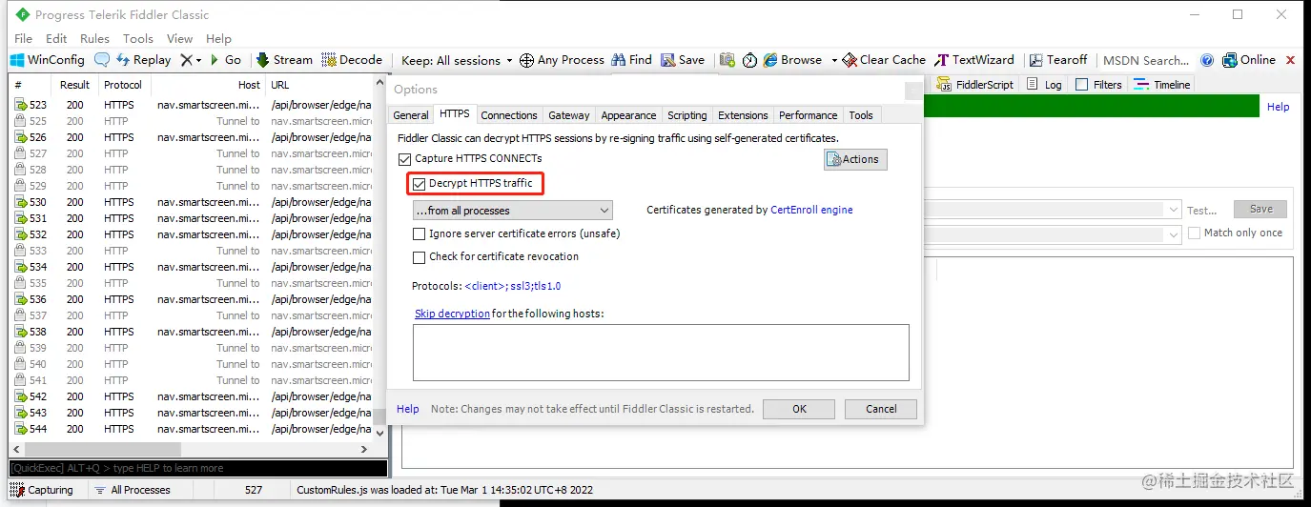The image size is (1311, 507).
Task: Switch to Gateway tab in Options
Action: (569, 115)
